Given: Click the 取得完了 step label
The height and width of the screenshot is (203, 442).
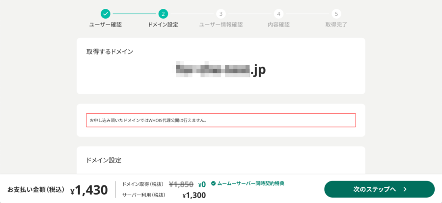Looking at the screenshot, I should (336, 25).
